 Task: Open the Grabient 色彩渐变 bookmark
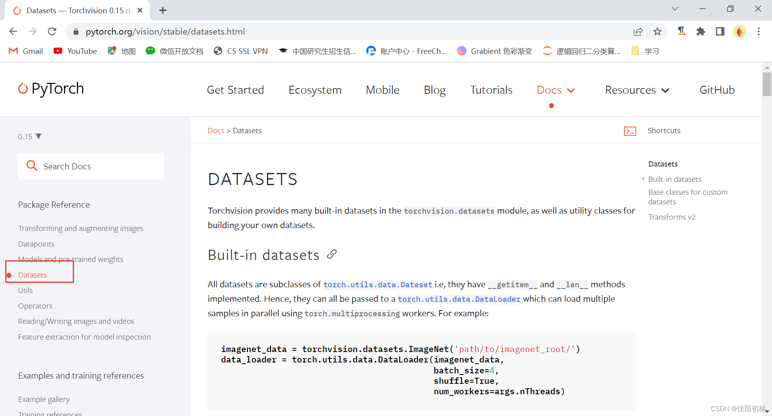495,51
